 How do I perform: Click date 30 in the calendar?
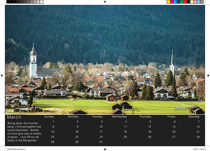(77, 142)
